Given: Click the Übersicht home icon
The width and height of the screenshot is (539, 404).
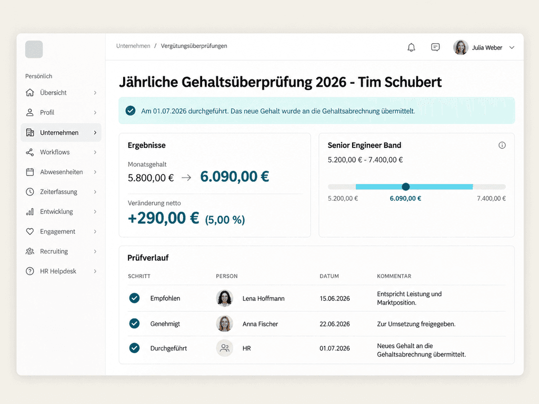Looking at the screenshot, I should (x=30, y=93).
